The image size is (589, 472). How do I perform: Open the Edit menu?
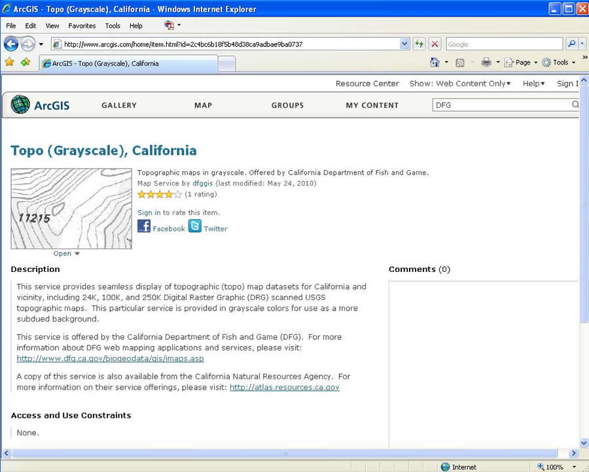[x=30, y=26]
